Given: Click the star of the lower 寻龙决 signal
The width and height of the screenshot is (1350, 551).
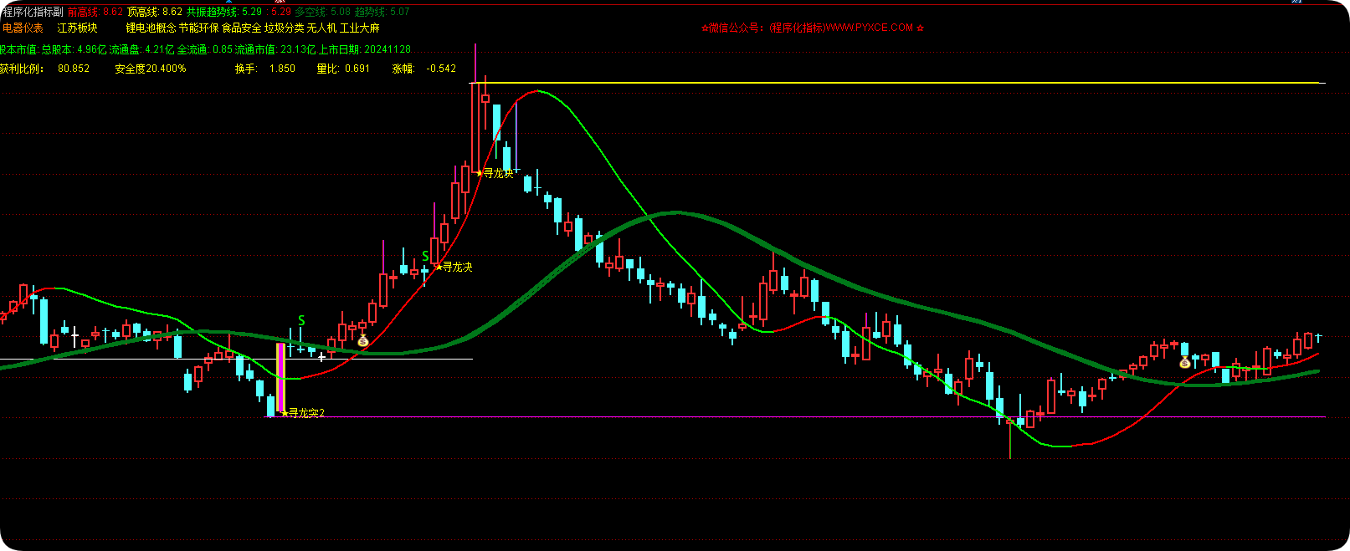Looking at the screenshot, I should click(x=438, y=267).
